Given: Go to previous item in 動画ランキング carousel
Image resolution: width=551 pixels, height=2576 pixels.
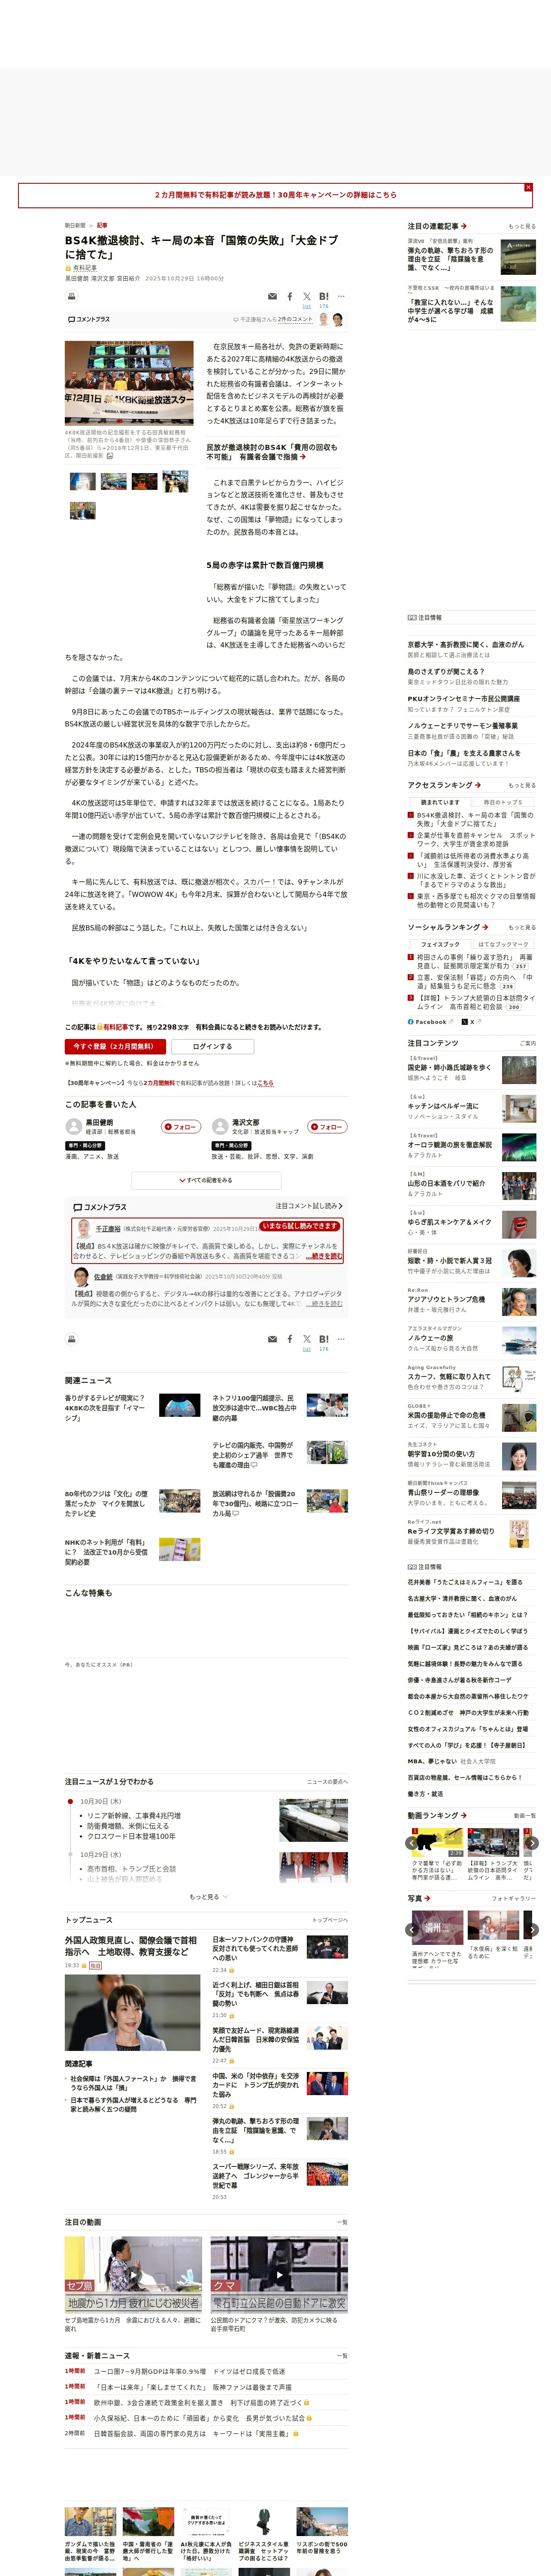Looking at the screenshot, I should tap(412, 1843).
